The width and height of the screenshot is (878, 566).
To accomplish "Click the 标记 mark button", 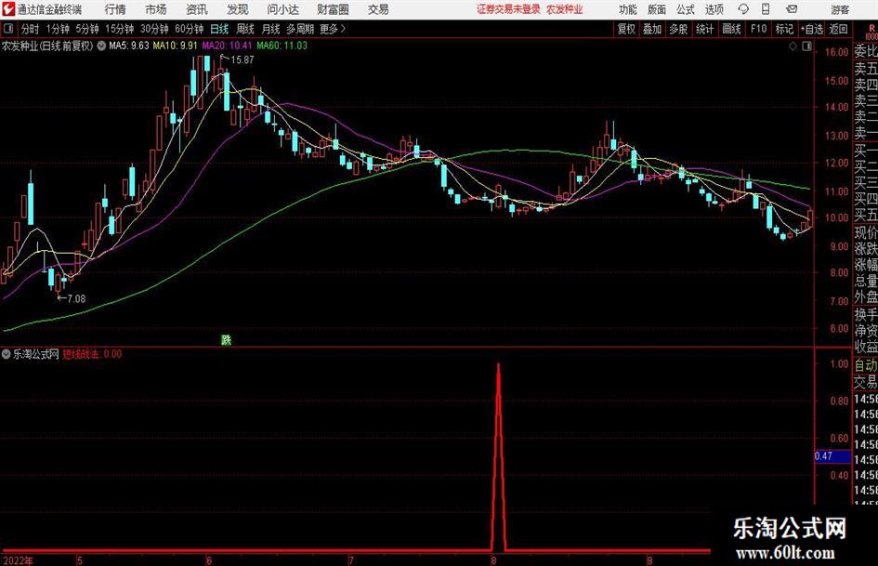I will (784, 29).
